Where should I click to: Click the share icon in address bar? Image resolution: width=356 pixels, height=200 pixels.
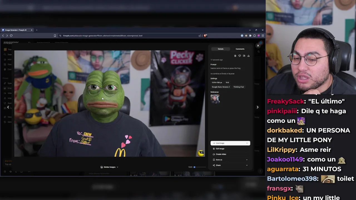(200, 36)
